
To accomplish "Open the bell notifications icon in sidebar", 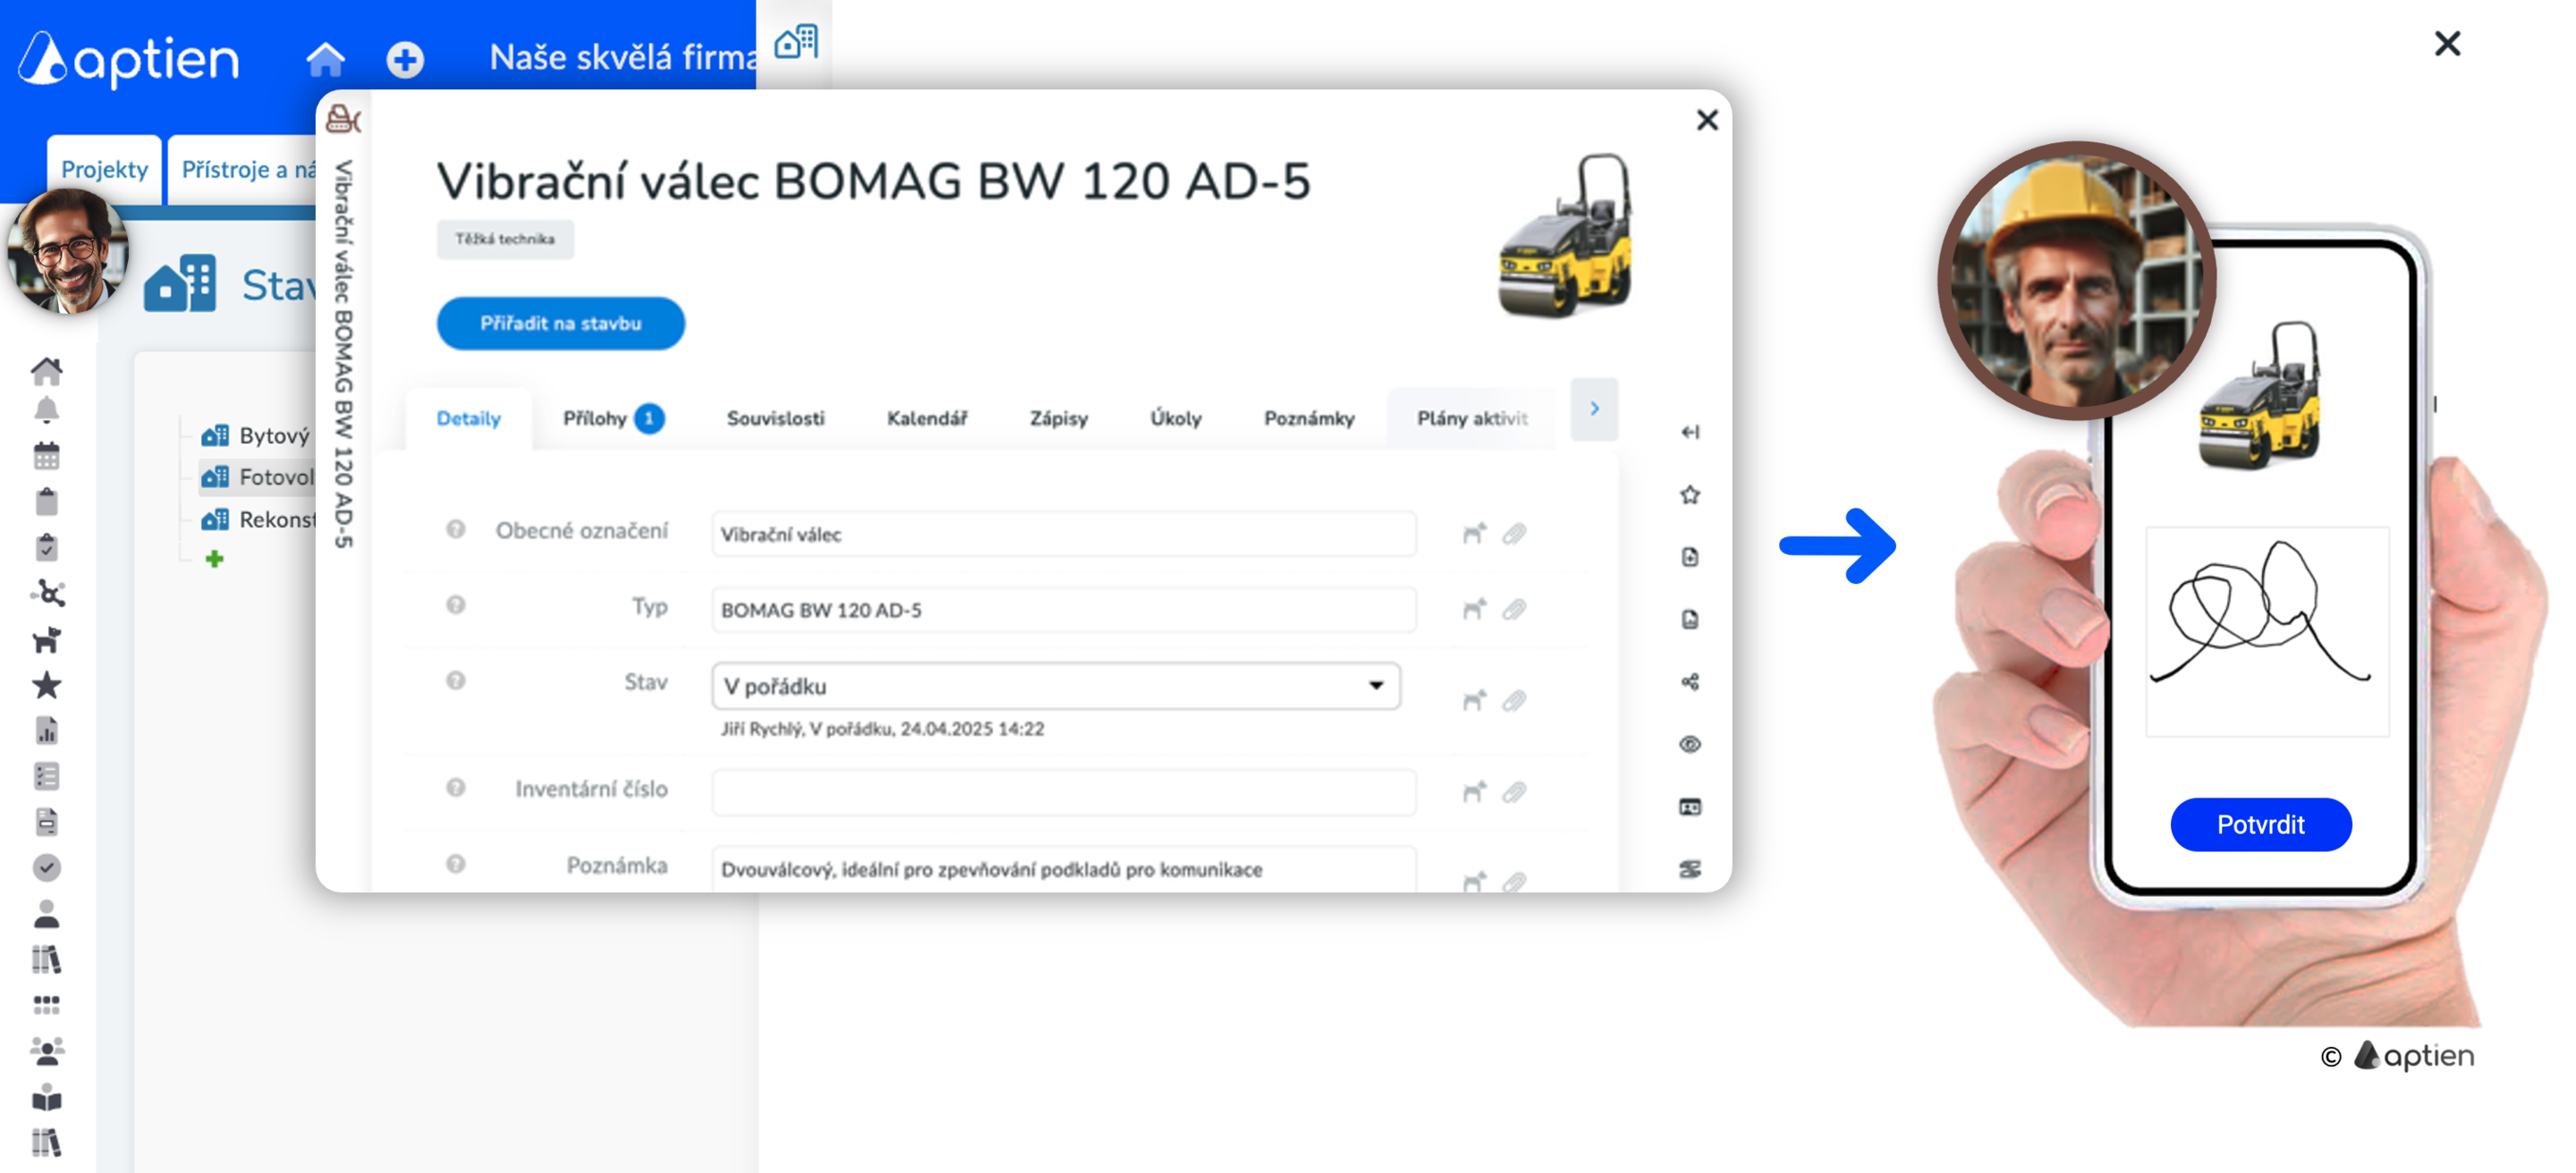I will pyautogui.click(x=47, y=410).
